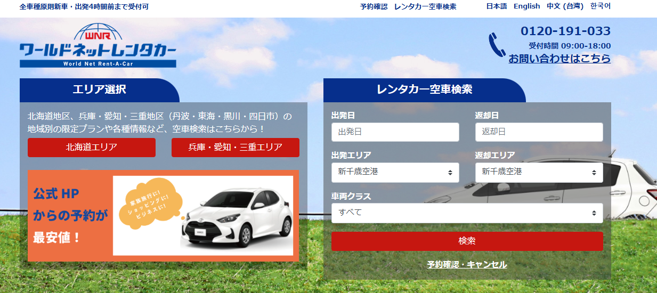Screen dimensions: 657x293
Task: Switch language to English
Action: coord(526,6)
